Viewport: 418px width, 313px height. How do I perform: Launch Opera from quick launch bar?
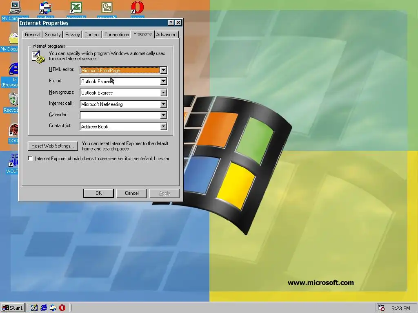point(62,308)
